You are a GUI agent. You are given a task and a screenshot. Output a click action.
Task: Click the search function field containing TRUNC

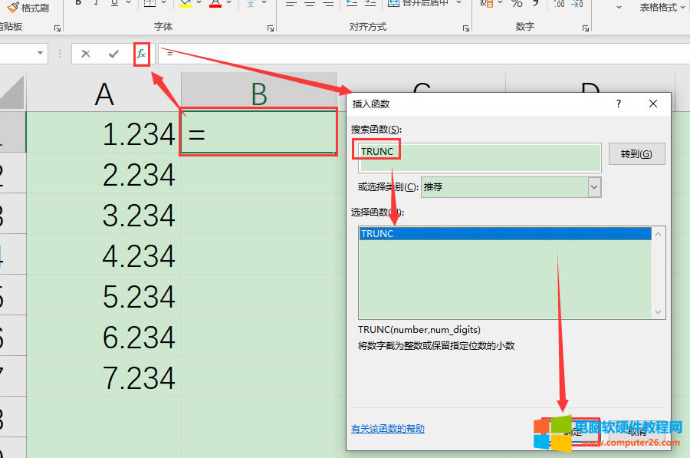coord(477,157)
